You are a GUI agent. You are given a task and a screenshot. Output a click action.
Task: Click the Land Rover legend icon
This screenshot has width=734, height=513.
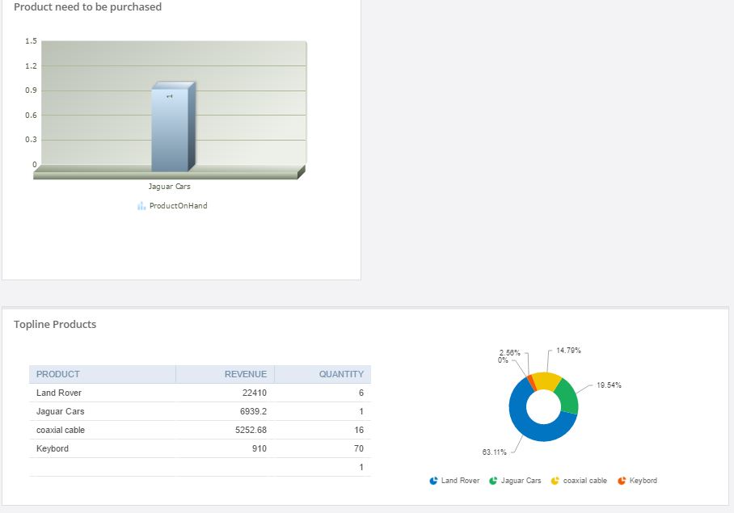click(433, 481)
